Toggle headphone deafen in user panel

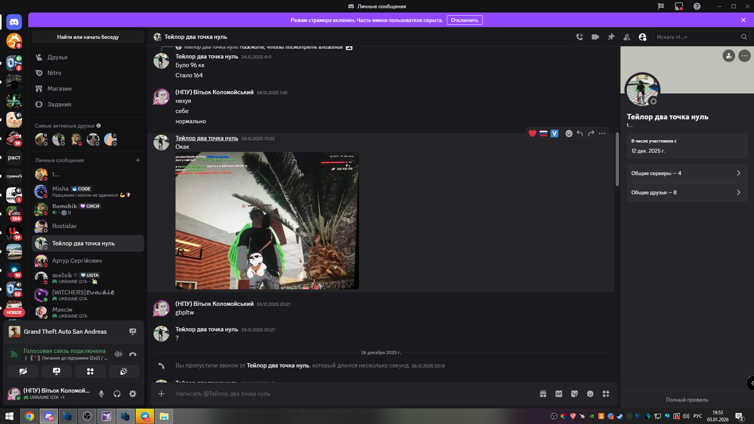point(117,394)
